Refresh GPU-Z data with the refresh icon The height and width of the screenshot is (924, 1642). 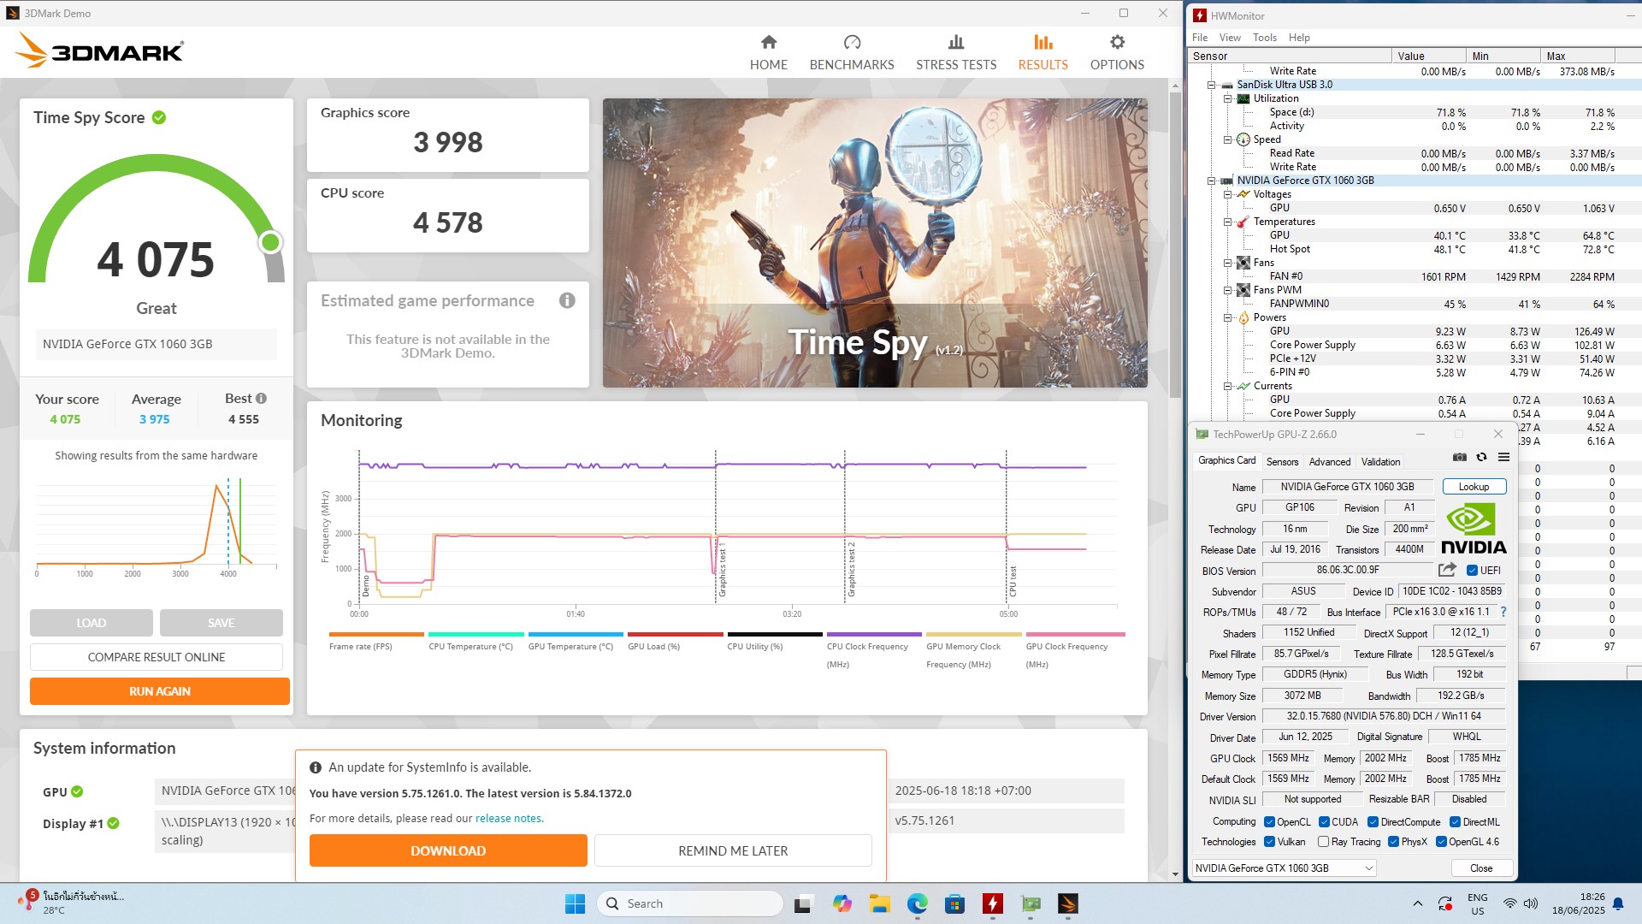pos(1481,457)
